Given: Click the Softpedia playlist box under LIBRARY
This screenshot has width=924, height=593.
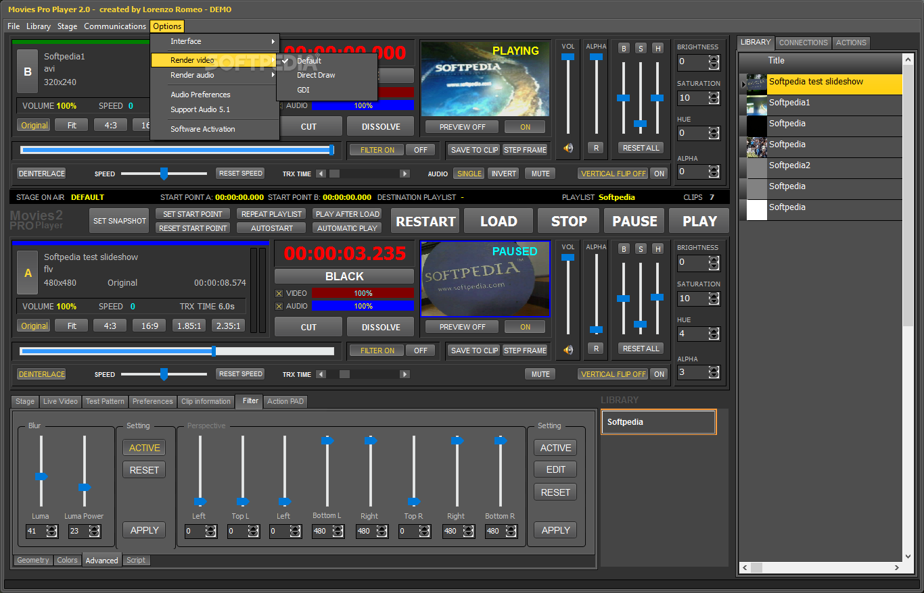Looking at the screenshot, I should (x=658, y=422).
